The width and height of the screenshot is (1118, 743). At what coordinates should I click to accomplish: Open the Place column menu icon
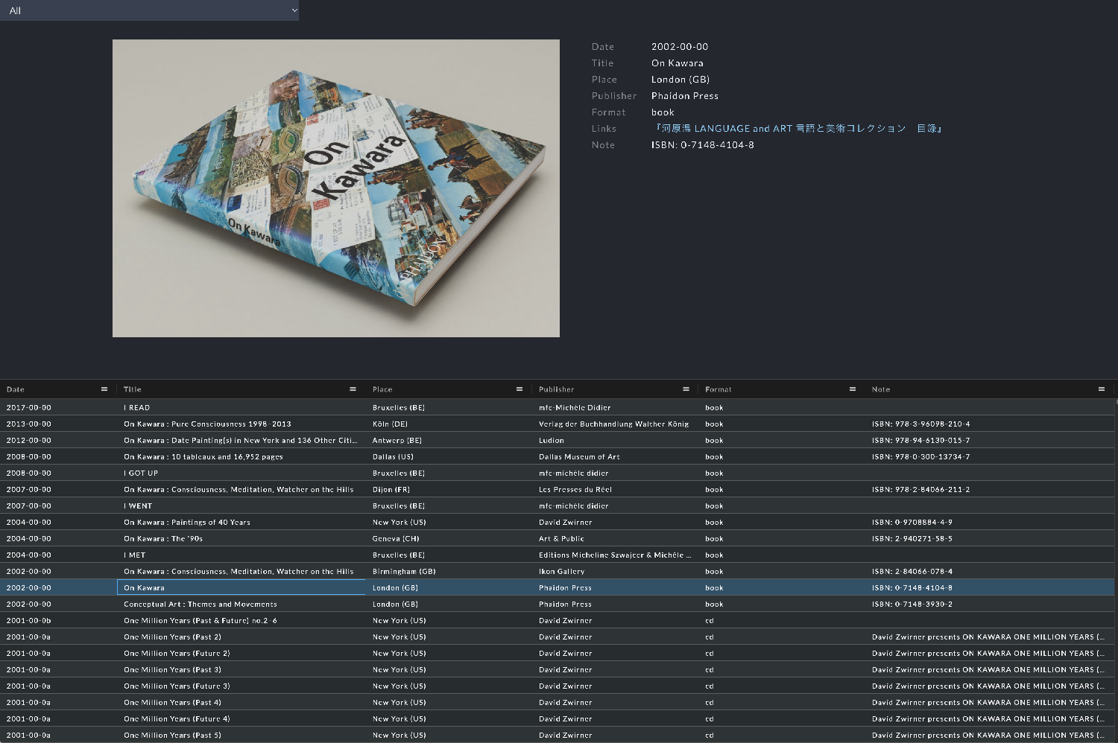click(519, 389)
